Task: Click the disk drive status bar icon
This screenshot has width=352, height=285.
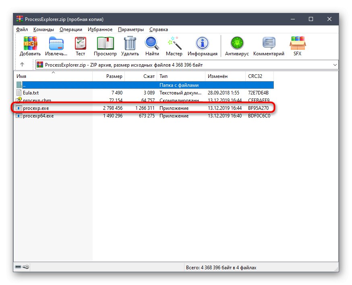Action: [x=18, y=267]
